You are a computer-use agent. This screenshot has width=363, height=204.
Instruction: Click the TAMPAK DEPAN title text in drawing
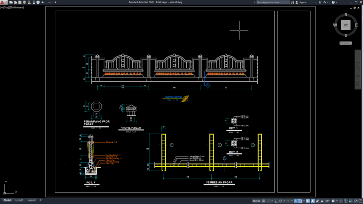[x=173, y=97]
